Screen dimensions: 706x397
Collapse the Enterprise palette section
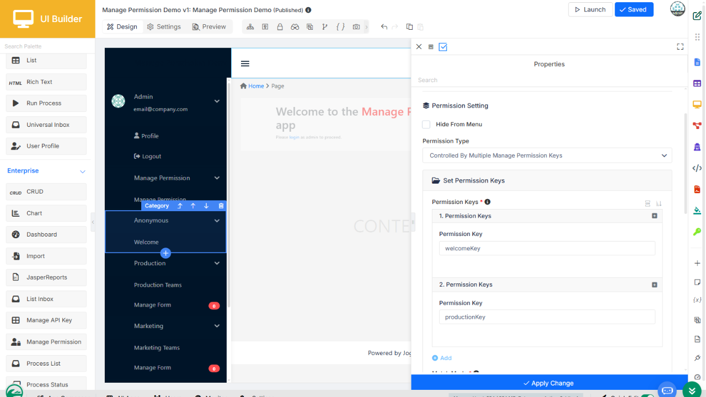point(83,171)
